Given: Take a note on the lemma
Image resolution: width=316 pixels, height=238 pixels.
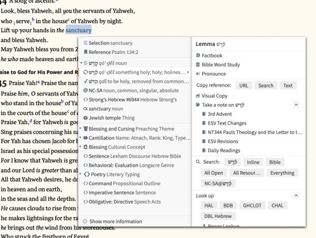Looking at the screenshot, I should pyautogui.click(x=220, y=105).
